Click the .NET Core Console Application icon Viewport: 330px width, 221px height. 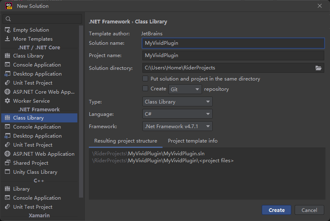[x=7, y=65]
